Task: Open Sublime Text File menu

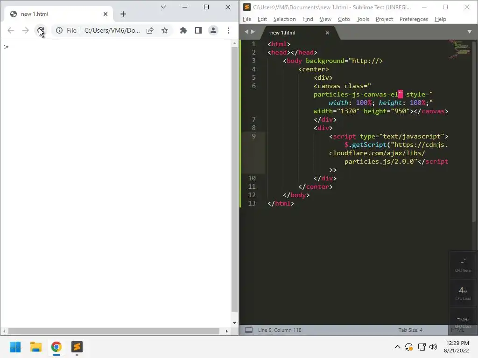Action: 247,19
